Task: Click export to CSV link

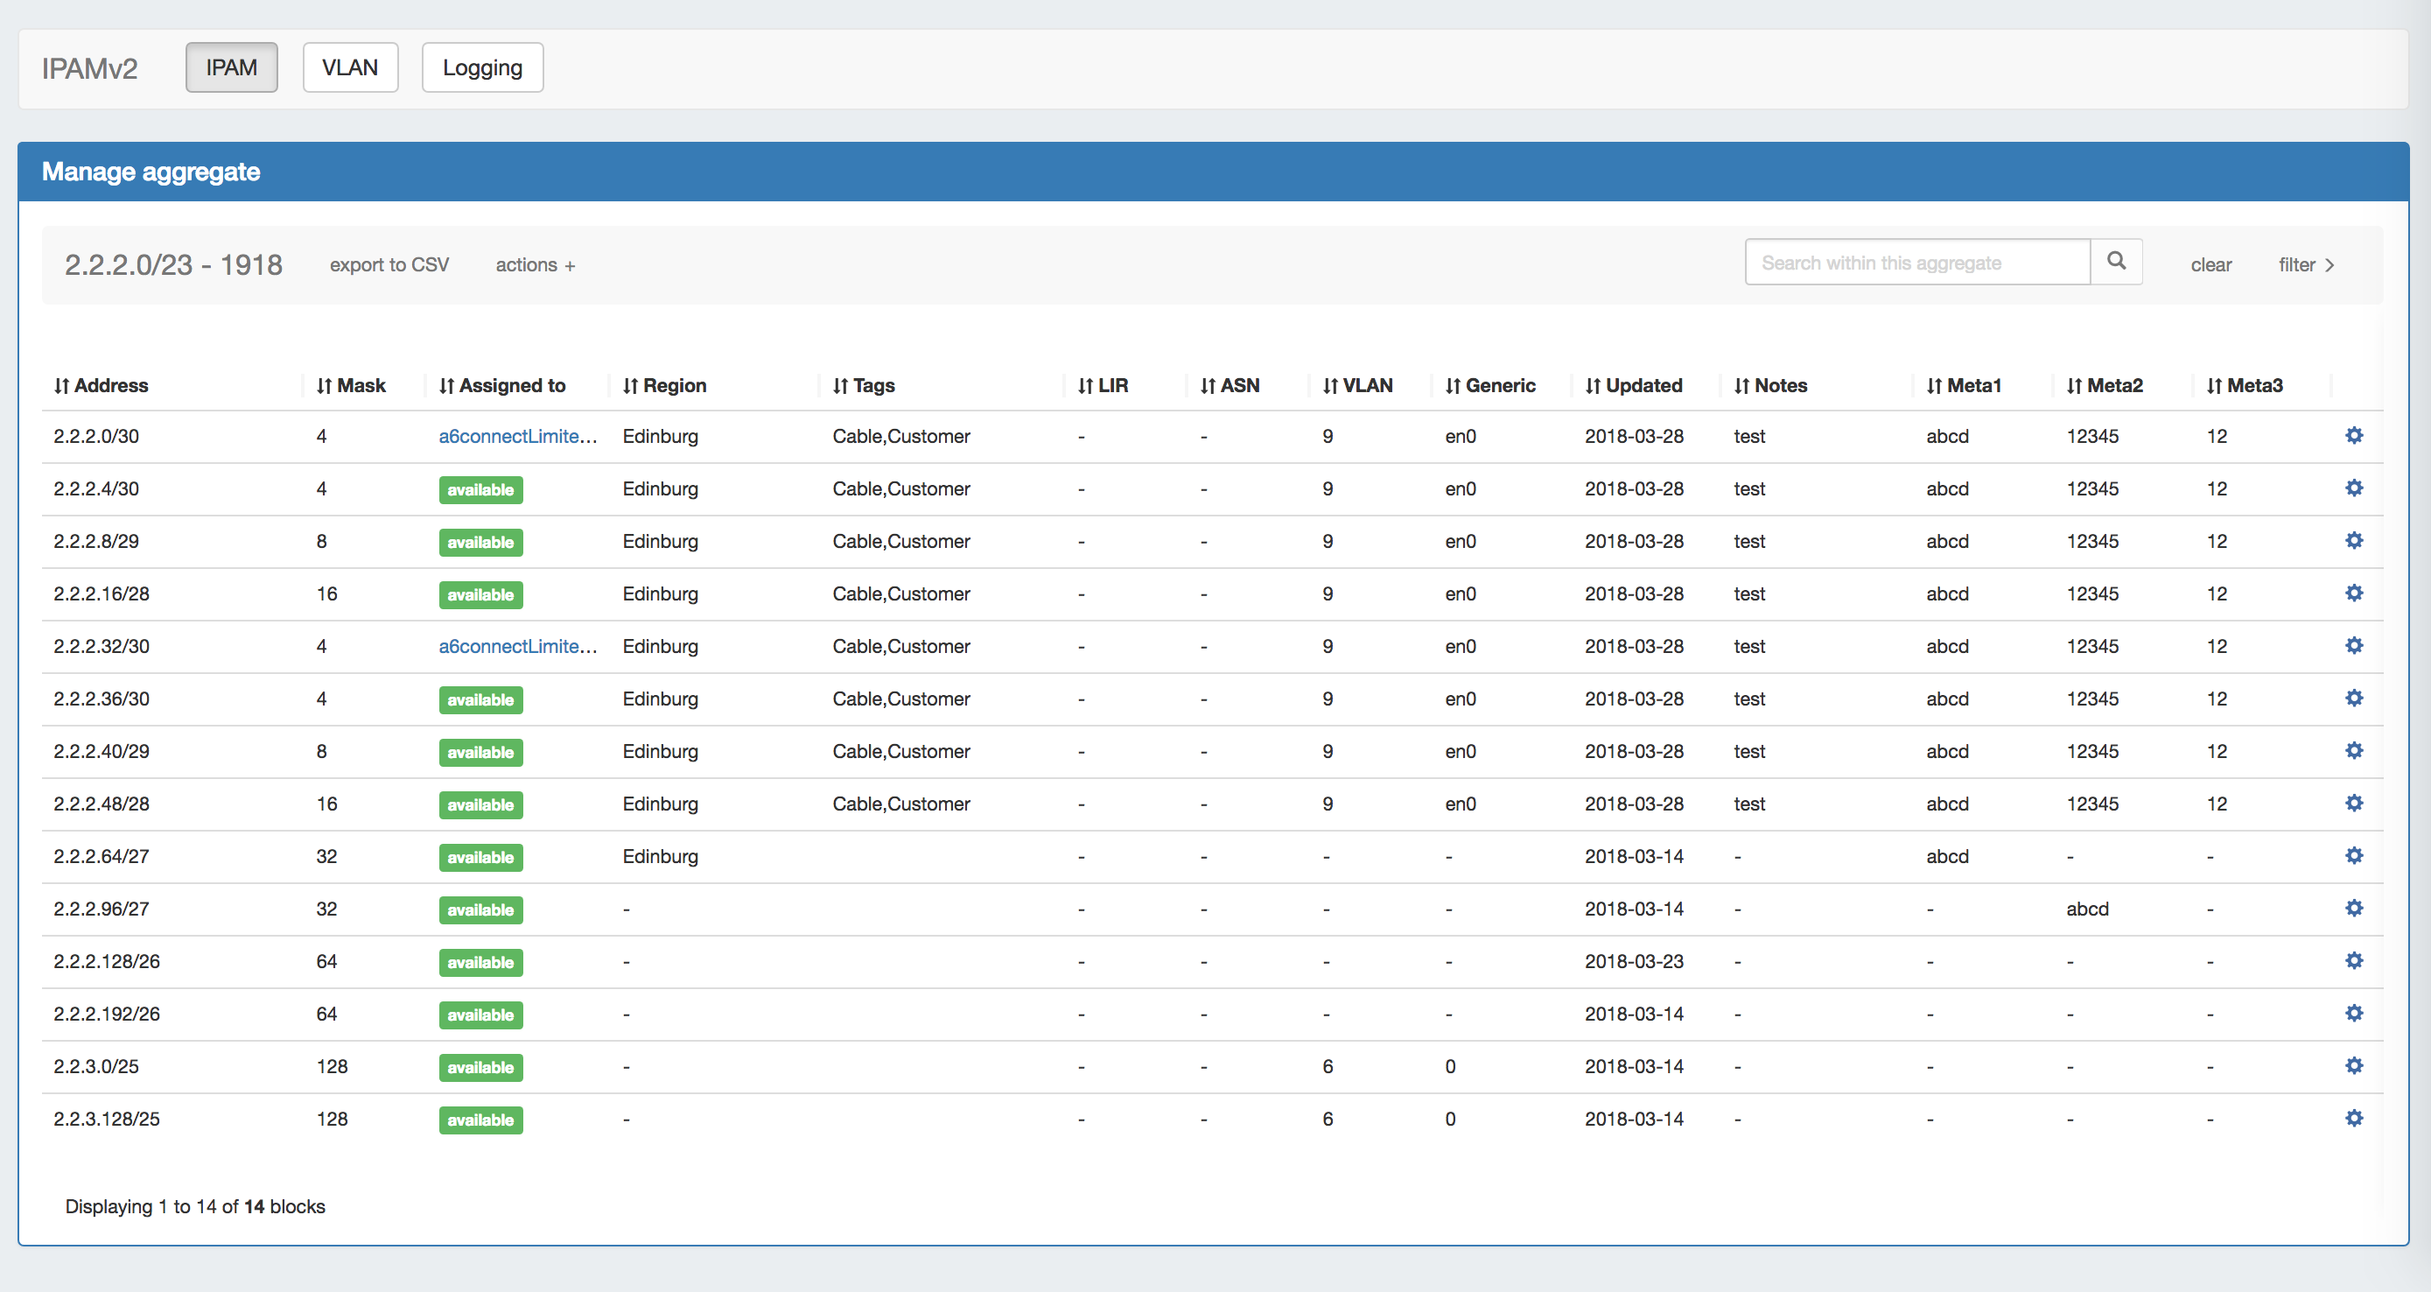Action: (x=389, y=265)
